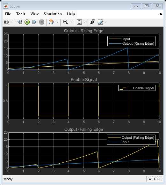Open the Cursor Measurements ruler icon

100,22
